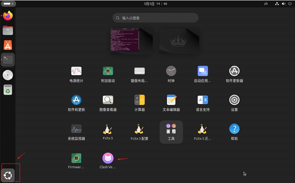Open Firefox from the dock
Viewport: 295px width, 183px height.
tap(8, 16)
